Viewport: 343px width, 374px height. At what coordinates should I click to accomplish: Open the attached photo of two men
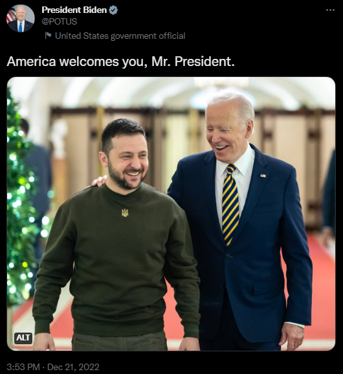(x=171, y=214)
